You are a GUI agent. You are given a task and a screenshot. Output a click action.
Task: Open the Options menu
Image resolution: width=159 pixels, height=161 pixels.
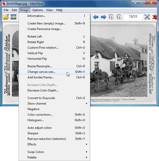(38, 10)
